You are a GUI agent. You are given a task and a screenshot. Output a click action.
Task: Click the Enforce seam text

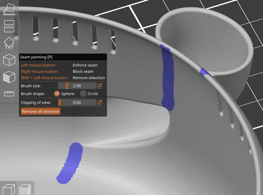(85, 65)
